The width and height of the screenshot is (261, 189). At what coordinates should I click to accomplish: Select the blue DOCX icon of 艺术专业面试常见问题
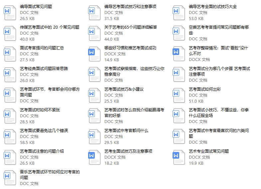(179, 157)
